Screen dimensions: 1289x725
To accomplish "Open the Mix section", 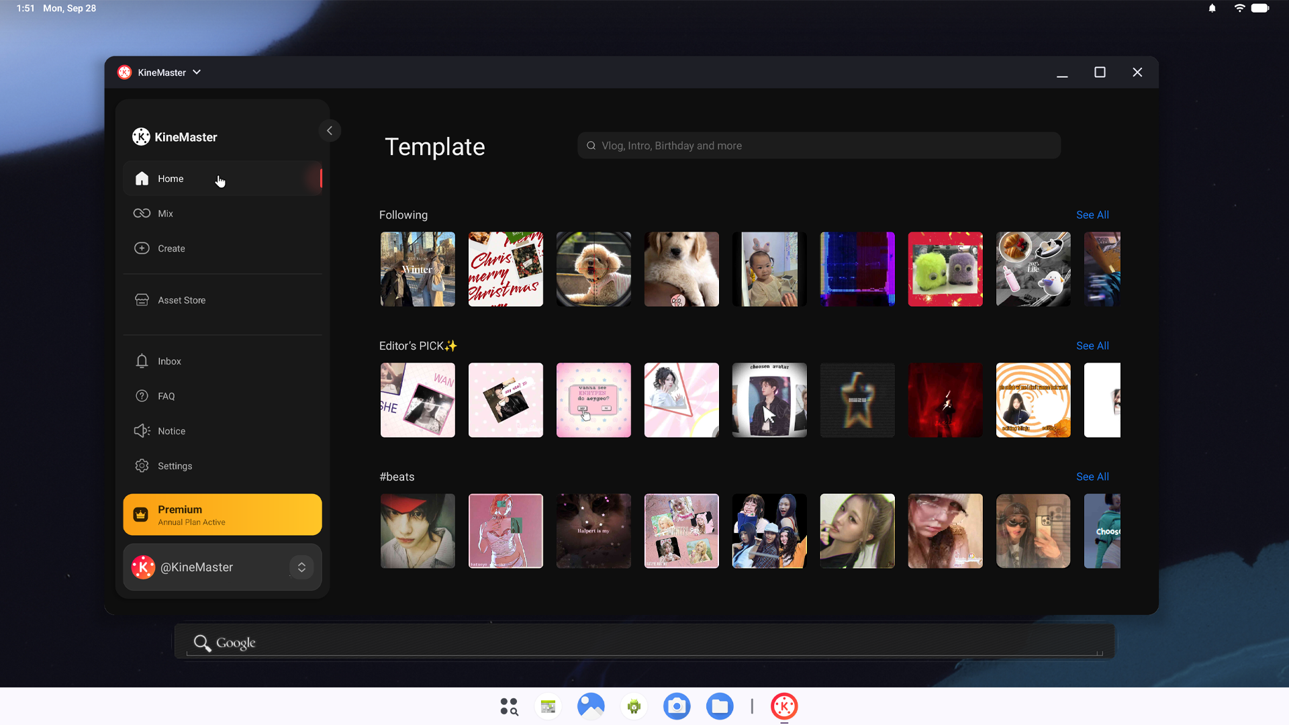I will [222, 213].
